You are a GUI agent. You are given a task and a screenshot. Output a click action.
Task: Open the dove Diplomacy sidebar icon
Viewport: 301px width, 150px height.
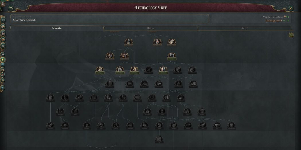coord(3,54)
